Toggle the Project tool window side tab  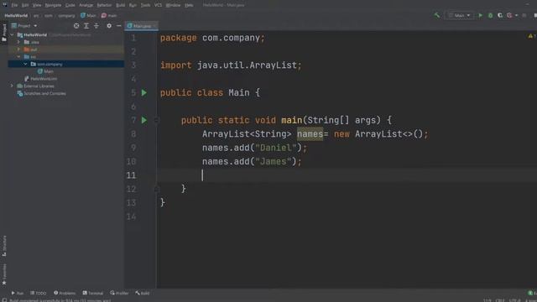(4, 33)
